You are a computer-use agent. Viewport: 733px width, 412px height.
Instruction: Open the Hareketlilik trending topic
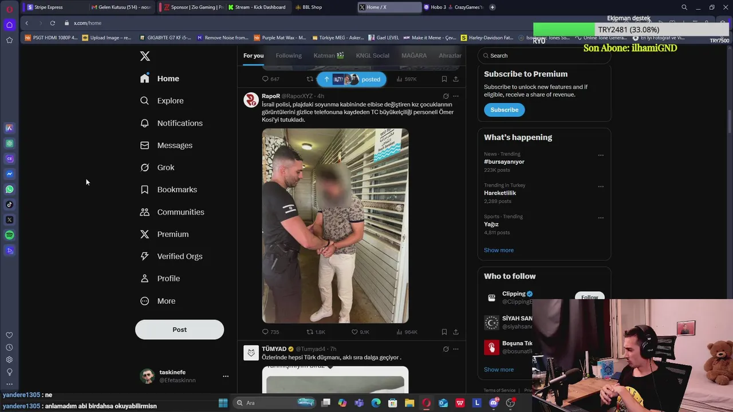(x=500, y=193)
